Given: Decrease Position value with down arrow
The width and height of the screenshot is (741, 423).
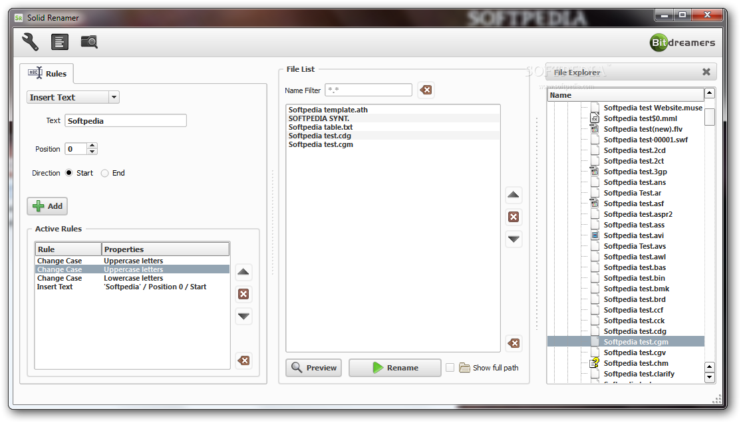Looking at the screenshot, I should point(92,152).
